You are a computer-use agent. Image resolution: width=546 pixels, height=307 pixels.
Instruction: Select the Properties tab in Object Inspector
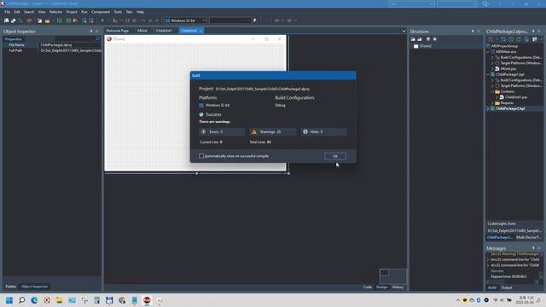pyautogui.click(x=14, y=39)
